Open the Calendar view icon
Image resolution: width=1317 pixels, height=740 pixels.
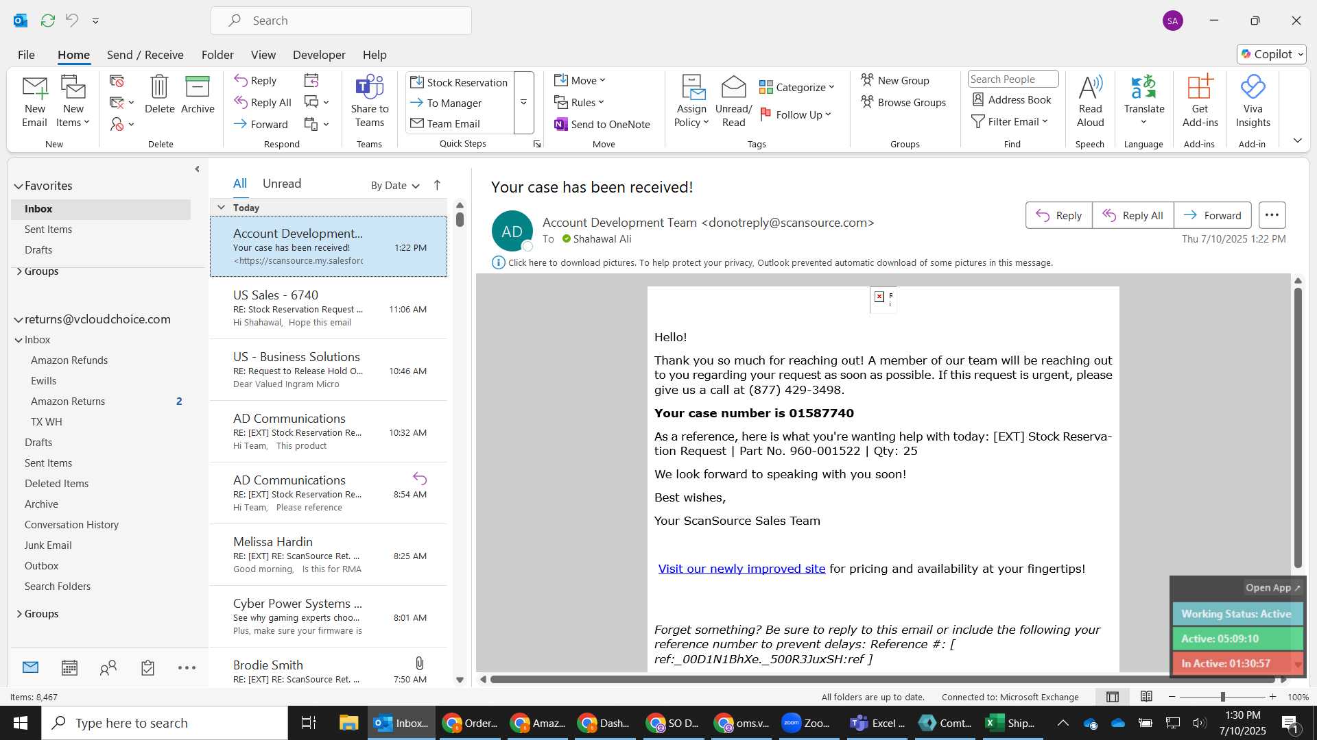(69, 667)
